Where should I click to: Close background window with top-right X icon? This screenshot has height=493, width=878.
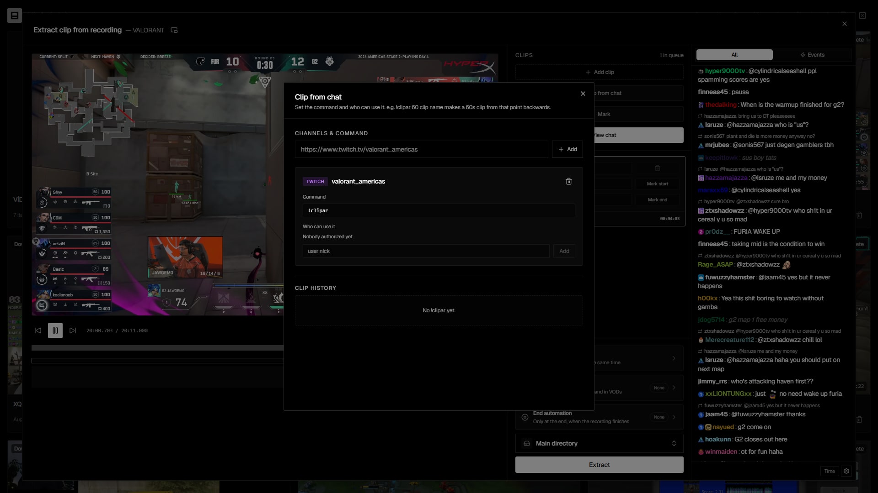coord(862,16)
